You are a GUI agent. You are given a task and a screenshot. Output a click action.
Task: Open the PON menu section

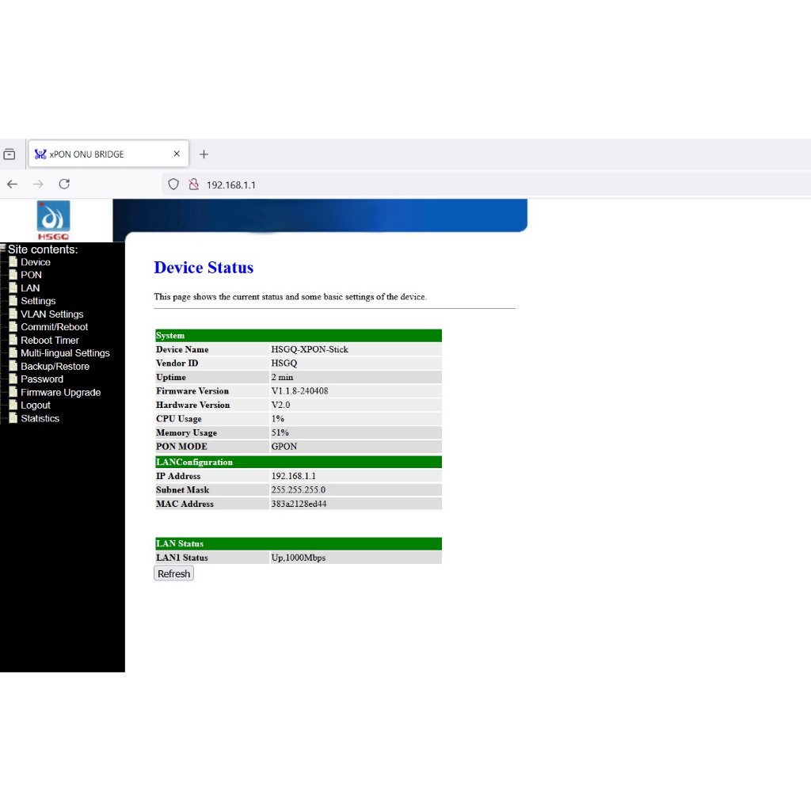(x=31, y=275)
